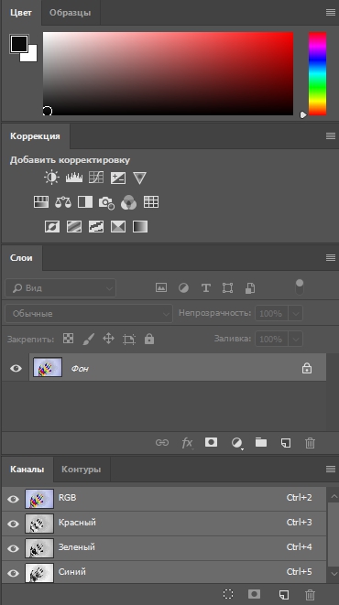The width and height of the screenshot is (339, 605).
Task: Add a Color Balance adjustment
Action: point(63,201)
